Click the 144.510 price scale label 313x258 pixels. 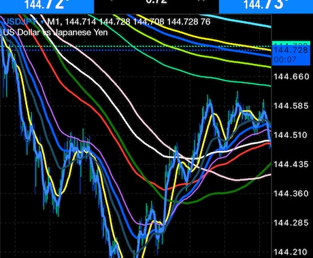(x=291, y=135)
